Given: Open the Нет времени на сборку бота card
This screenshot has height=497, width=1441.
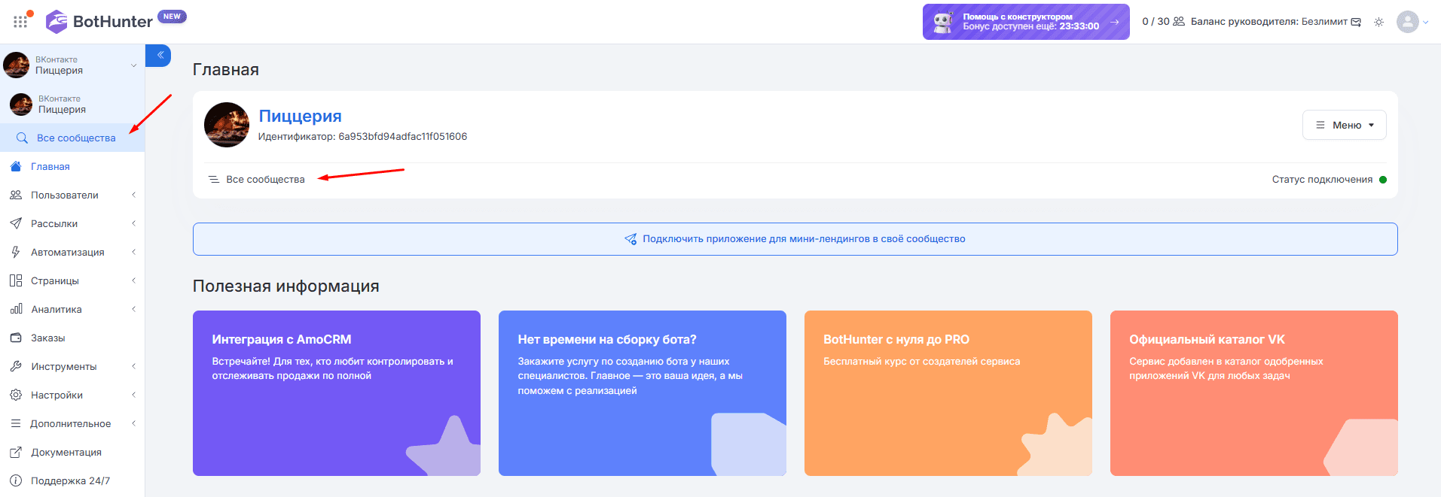Looking at the screenshot, I should tap(643, 393).
